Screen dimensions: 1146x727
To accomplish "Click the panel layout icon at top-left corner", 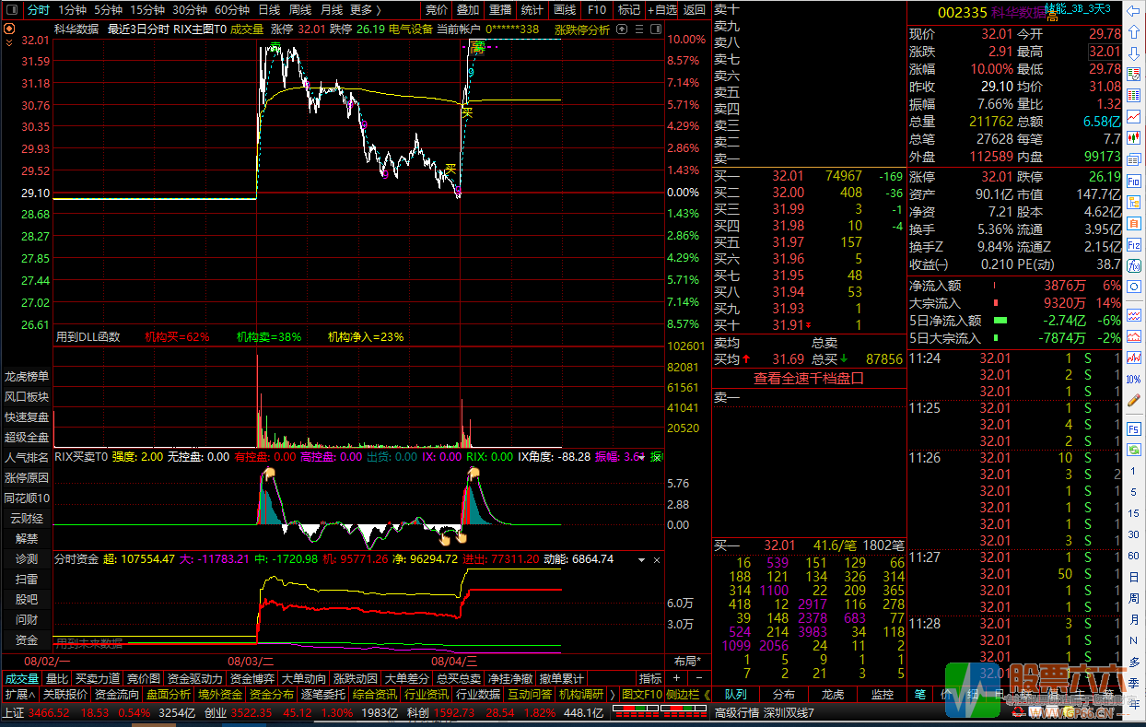I will click(x=11, y=10).
